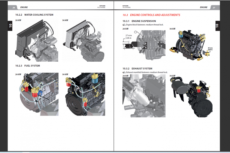Click the '25 mm' dimension label near engine mount
This screenshot has height=153, width=230.
pos(210,48)
